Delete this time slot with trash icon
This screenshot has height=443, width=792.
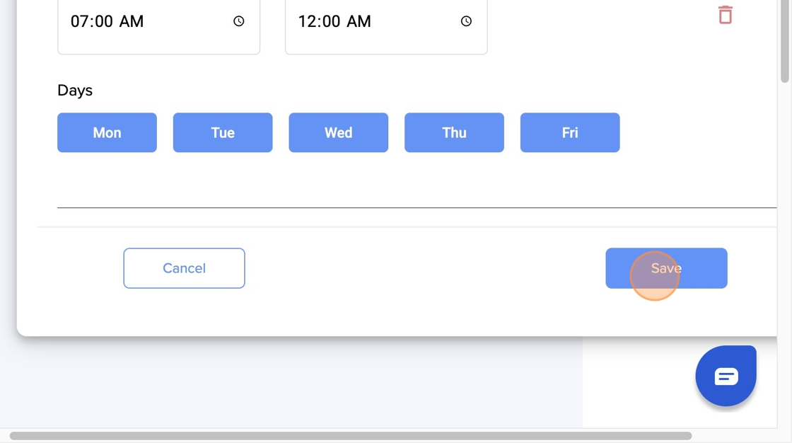(x=726, y=15)
